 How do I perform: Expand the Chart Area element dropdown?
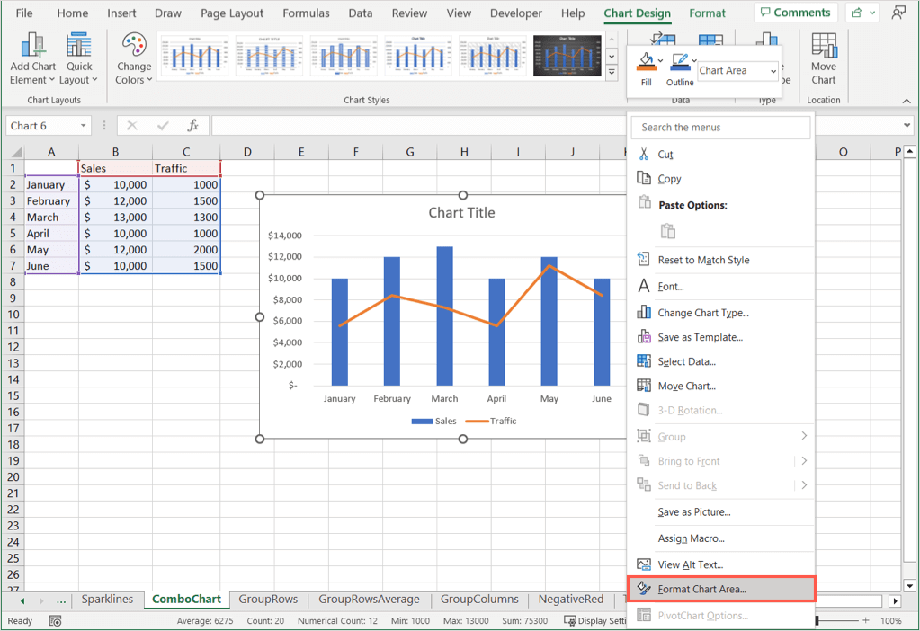773,71
